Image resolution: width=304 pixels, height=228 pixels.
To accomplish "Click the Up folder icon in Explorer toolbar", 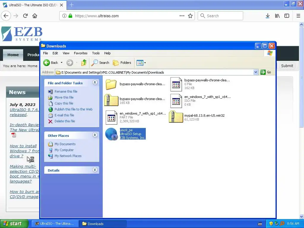I will point(84,63).
